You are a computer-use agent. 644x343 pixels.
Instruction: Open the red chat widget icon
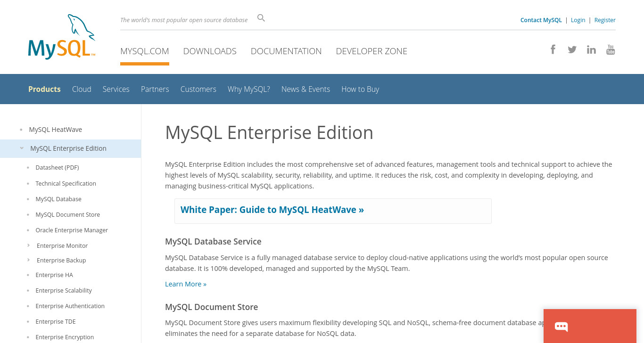[561, 326]
